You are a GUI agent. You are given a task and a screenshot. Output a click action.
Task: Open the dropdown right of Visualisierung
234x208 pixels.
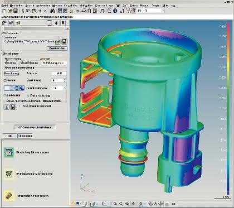tap(53, 63)
